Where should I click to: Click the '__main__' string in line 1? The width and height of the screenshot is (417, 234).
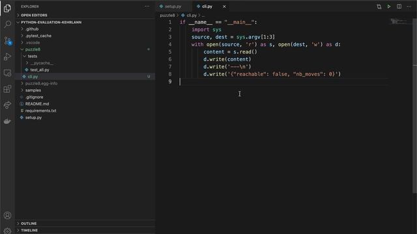pyautogui.click(x=239, y=22)
